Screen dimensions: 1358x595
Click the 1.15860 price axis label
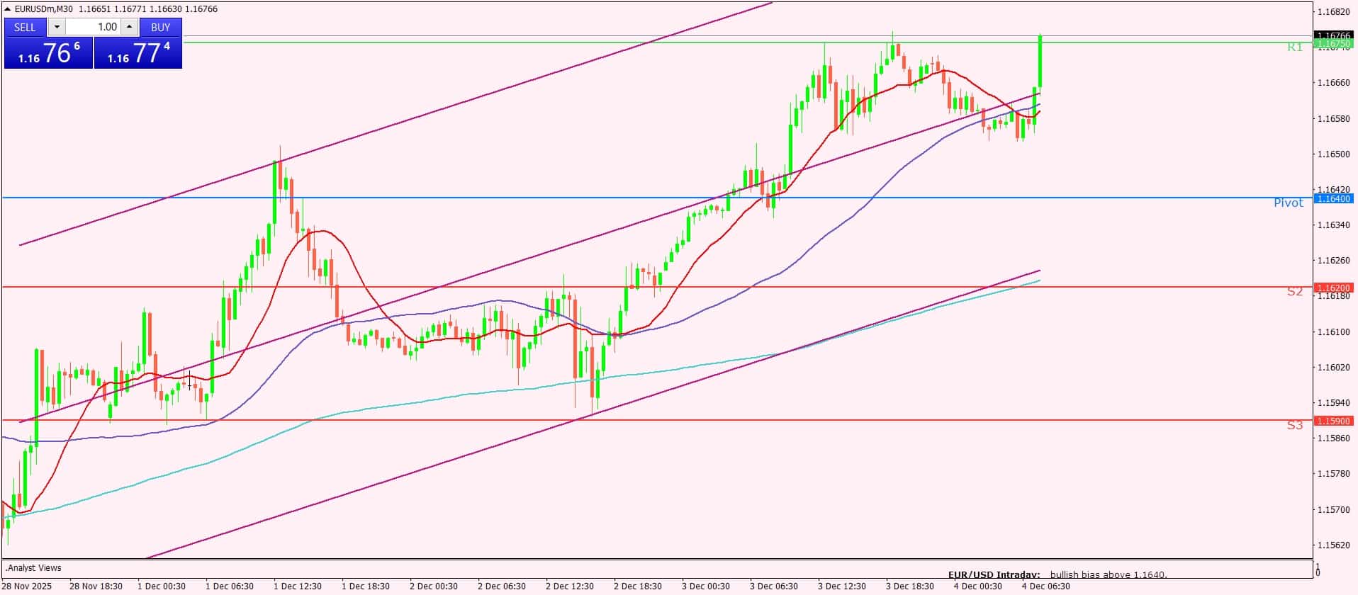(x=1333, y=438)
